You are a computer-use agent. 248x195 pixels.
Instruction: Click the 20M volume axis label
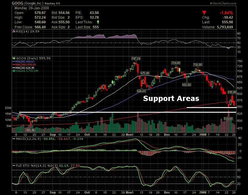(8, 108)
